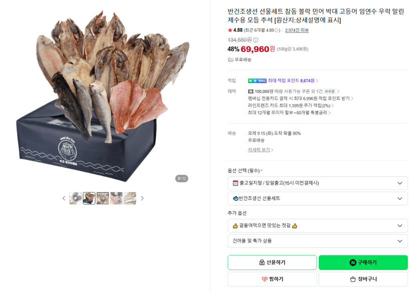Screen dimensions: 415x294
Task: Click the gift icon on 선물하기
Action: 262,262
